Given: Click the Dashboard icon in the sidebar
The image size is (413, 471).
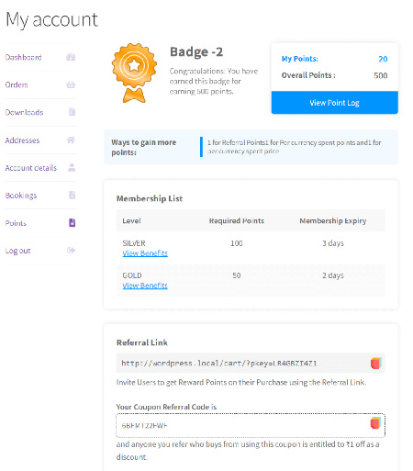Looking at the screenshot, I should [x=71, y=57].
